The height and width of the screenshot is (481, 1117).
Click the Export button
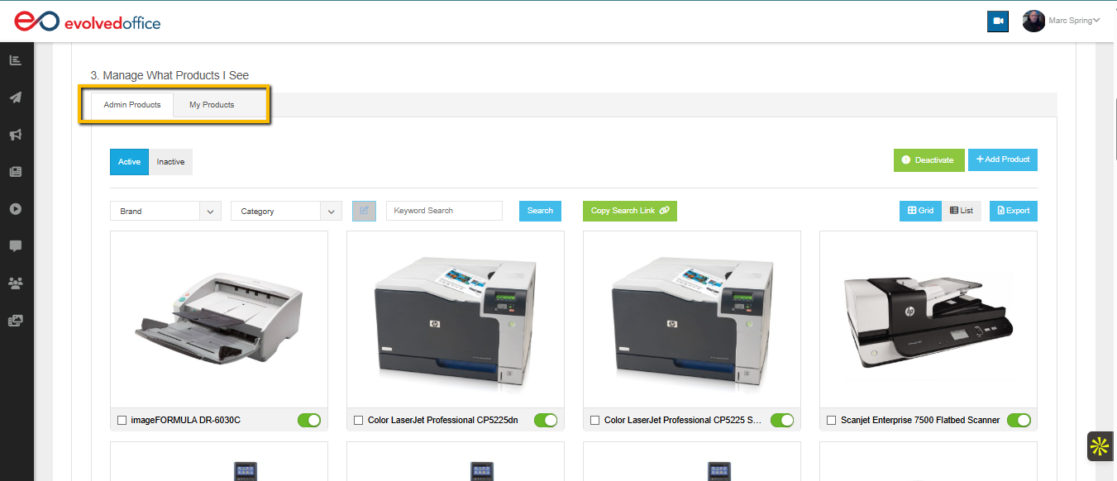pos(1014,211)
